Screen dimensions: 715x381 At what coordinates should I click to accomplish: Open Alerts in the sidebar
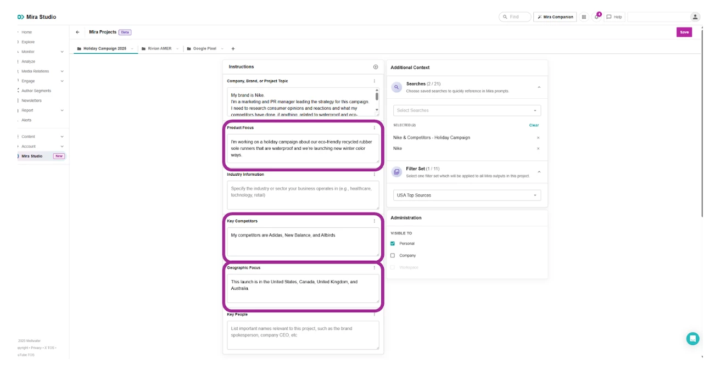26,120
